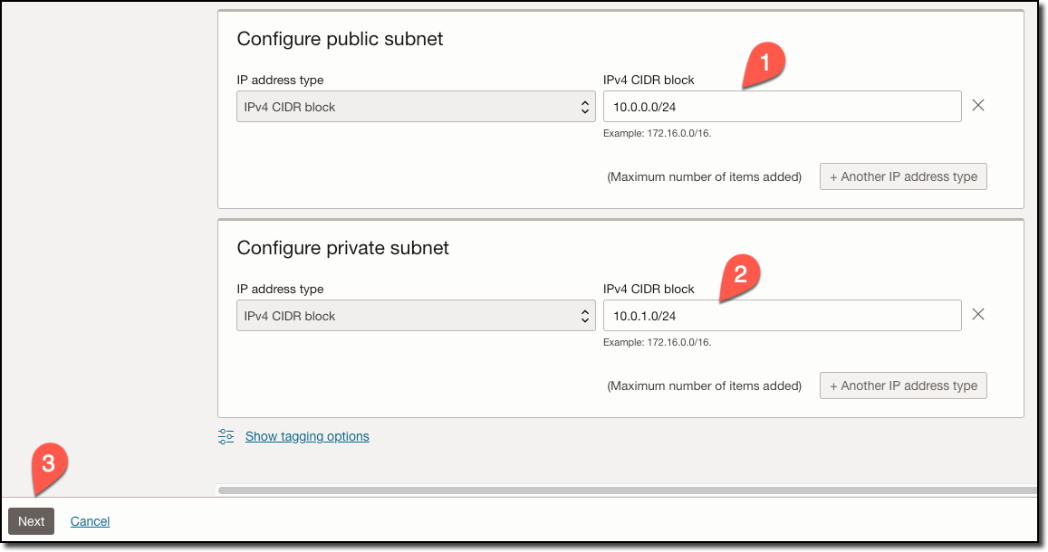Viewport: 1048px width, 552px height.
Task: Add another IP address type for private subnet
Action: coord(902,385)
